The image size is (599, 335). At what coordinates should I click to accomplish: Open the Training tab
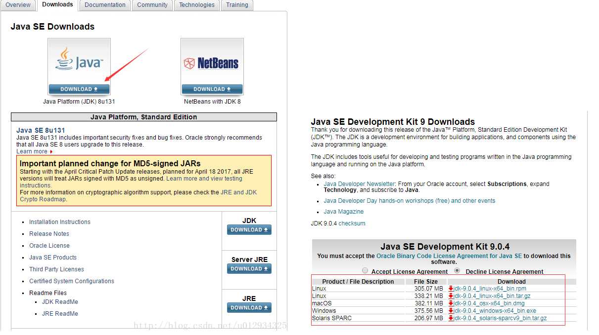[237, 5]
